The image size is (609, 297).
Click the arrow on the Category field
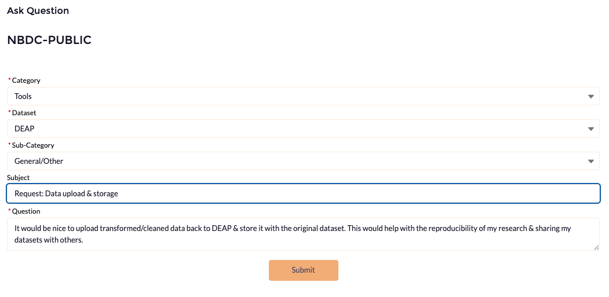590,97
